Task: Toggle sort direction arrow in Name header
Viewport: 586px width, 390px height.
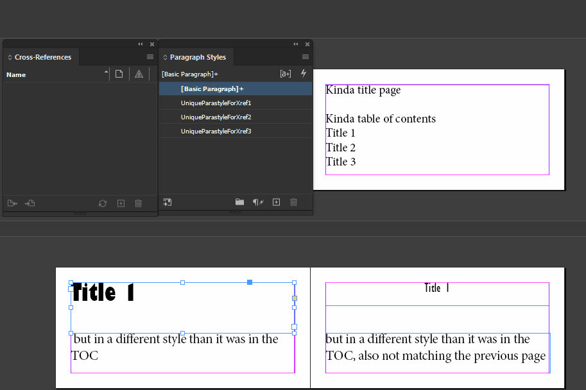Action: pyautogui.click(x=106, y=72)
